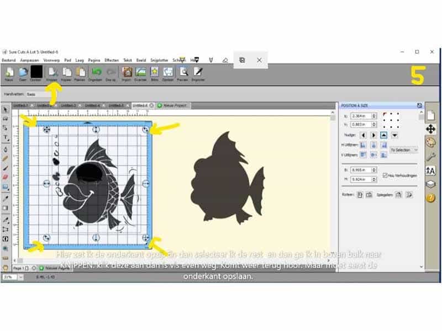Select the black brush tool

[6, 168]
